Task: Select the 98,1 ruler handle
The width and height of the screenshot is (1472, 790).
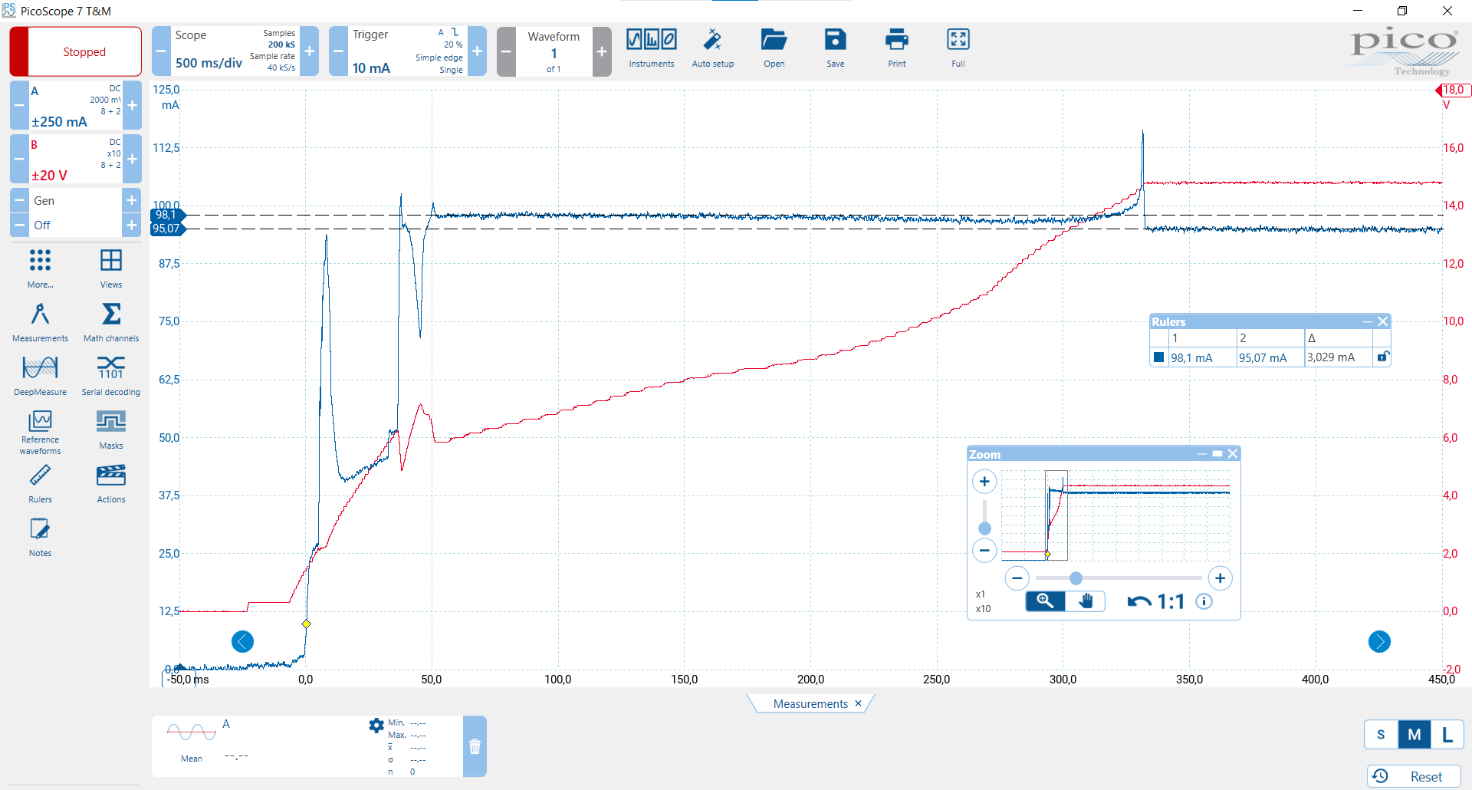Action: 168,215
